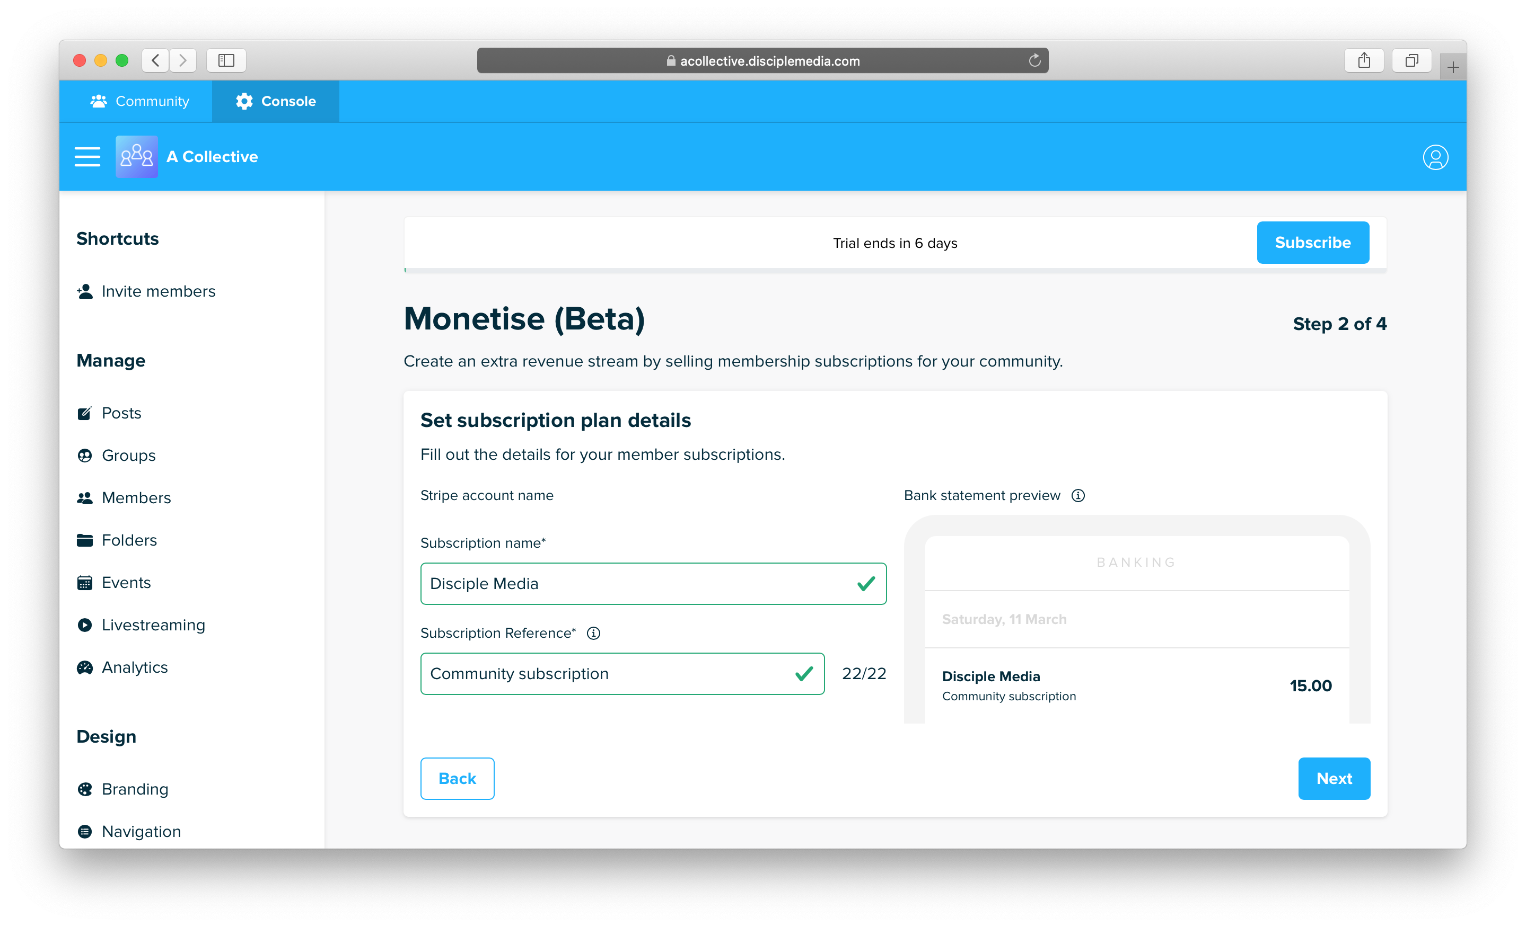Click the 22/22 character counter
Image resolution: width=1526 pixels, height=927 pixels.
(x=864, y=674)
